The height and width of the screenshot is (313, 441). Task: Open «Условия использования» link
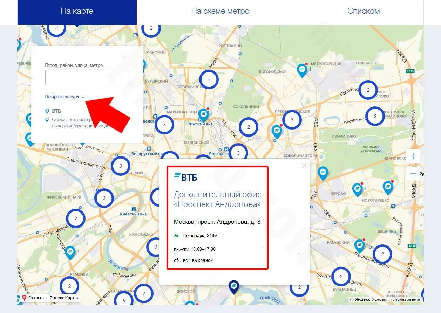pos(396,299)
